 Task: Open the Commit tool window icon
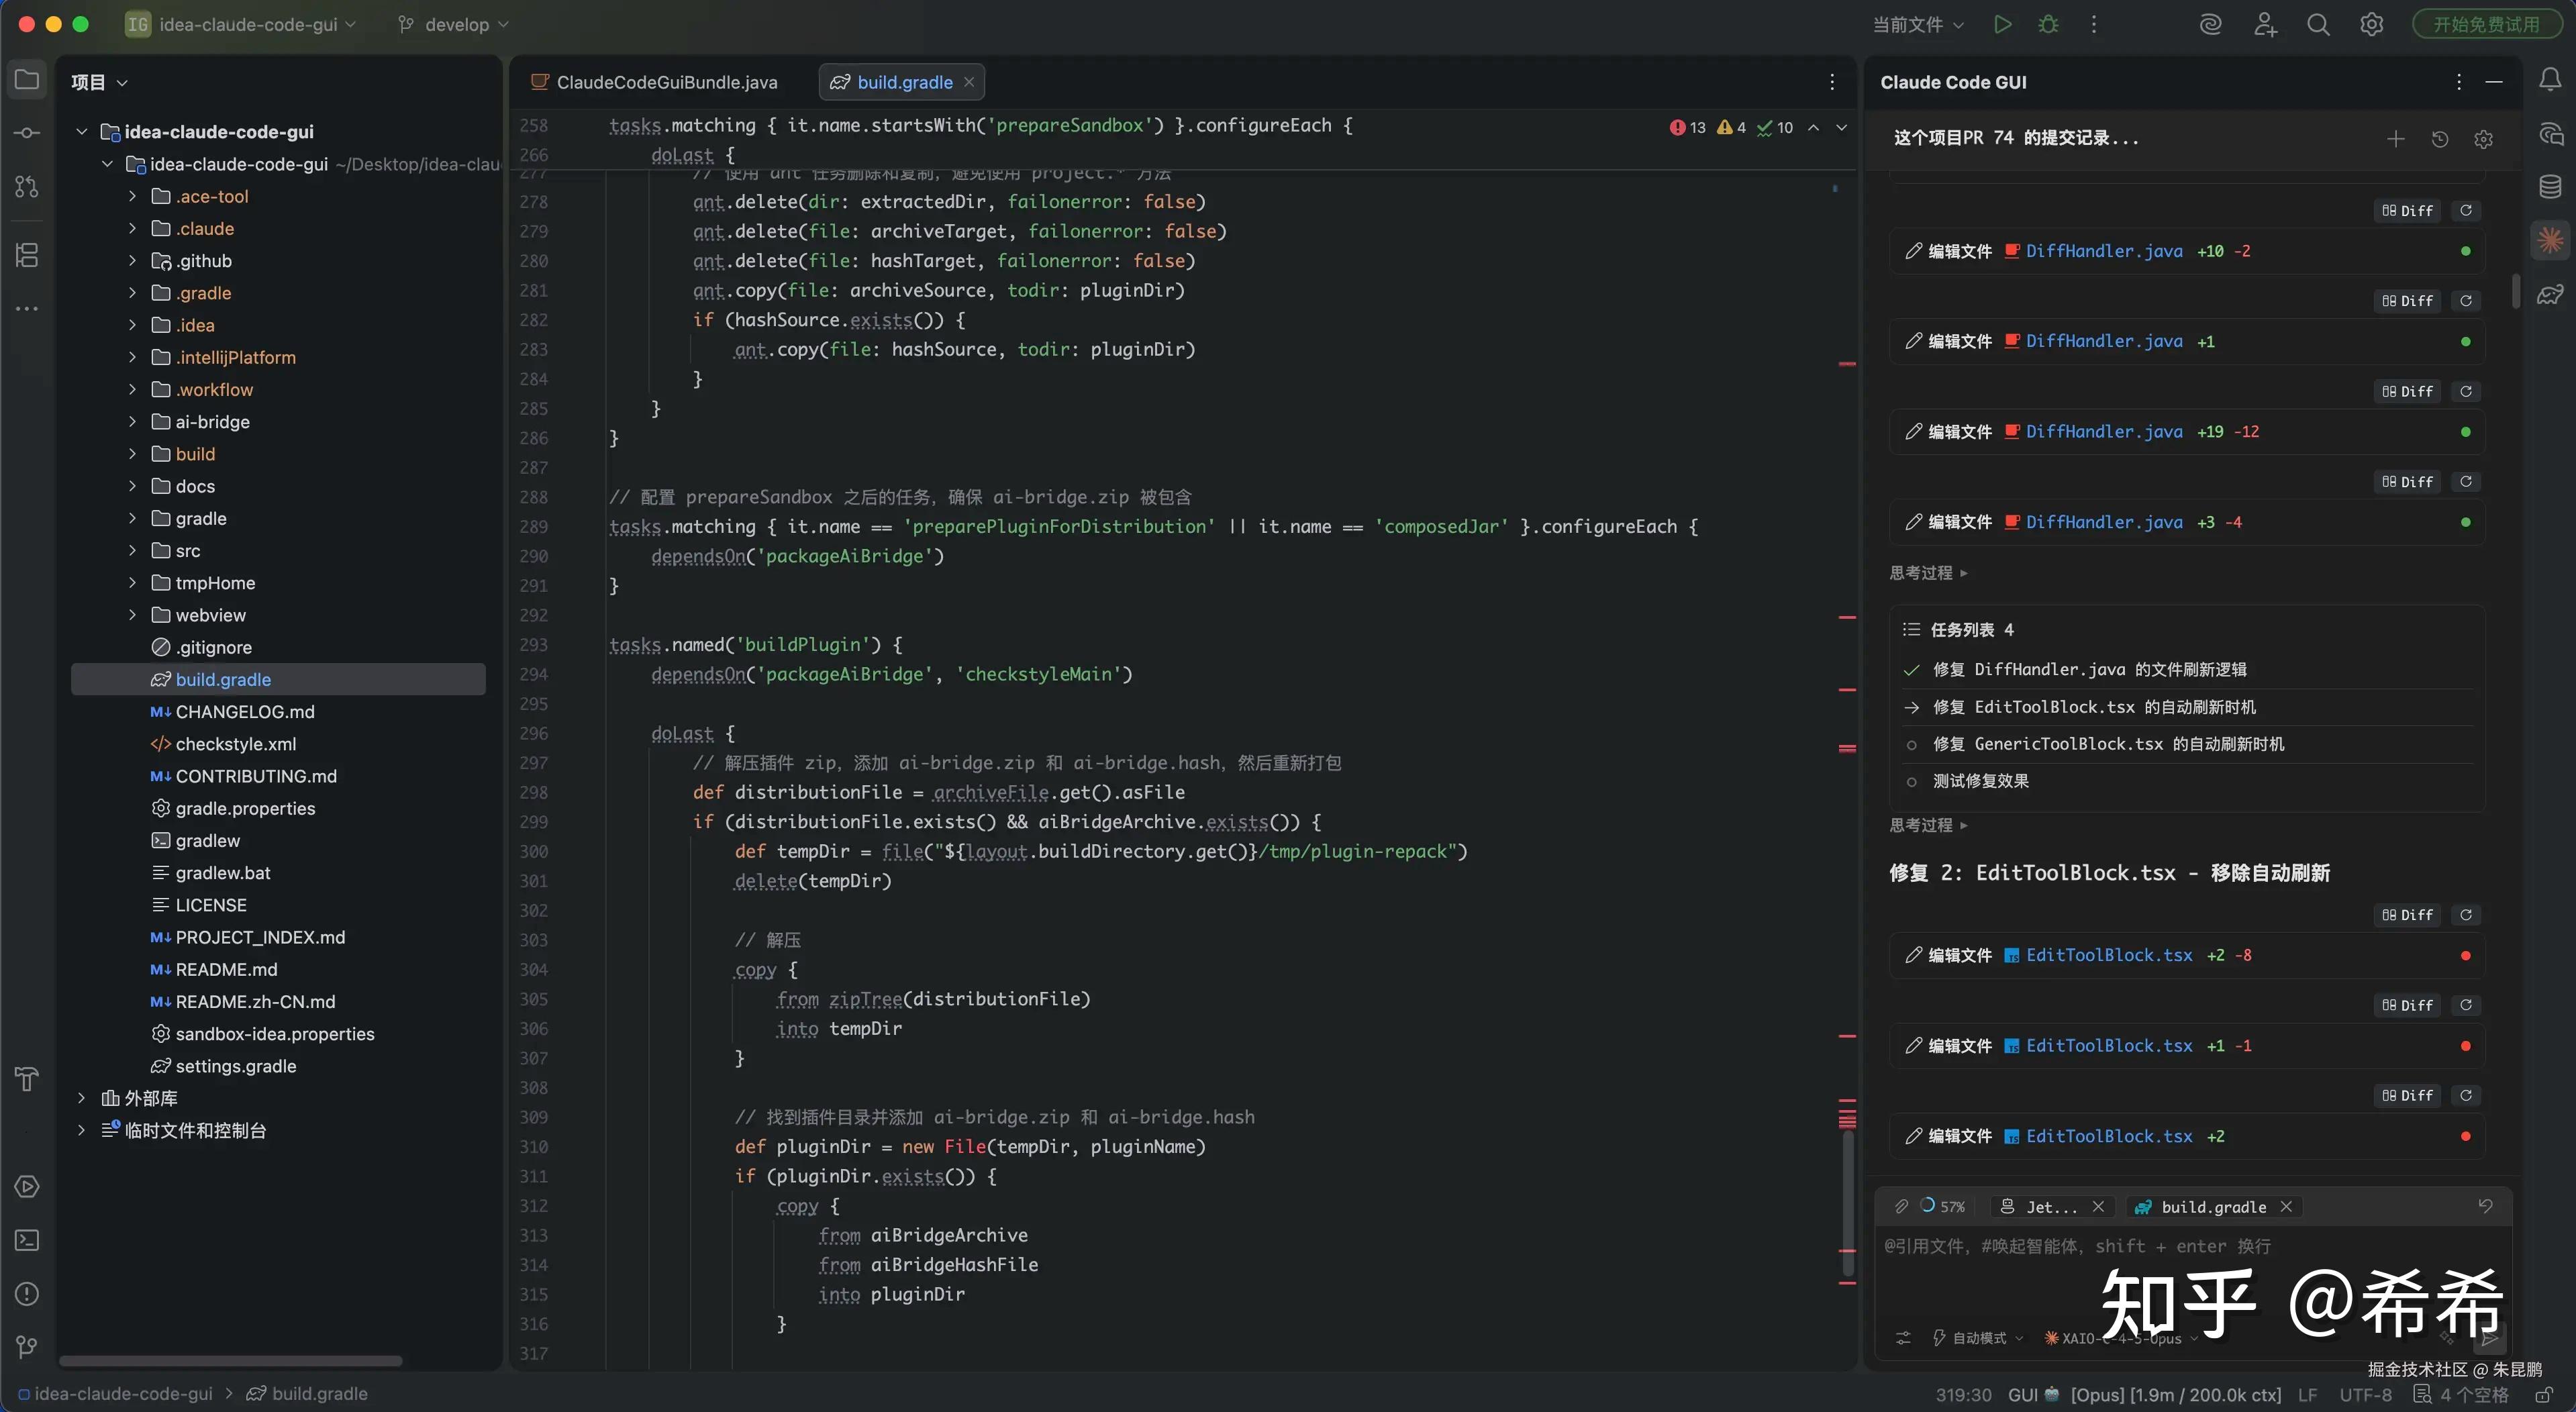pyautogui.click(x=27, y=133)
